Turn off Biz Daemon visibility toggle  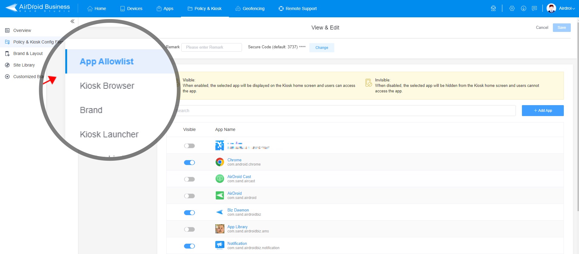[x=189, y=213]
